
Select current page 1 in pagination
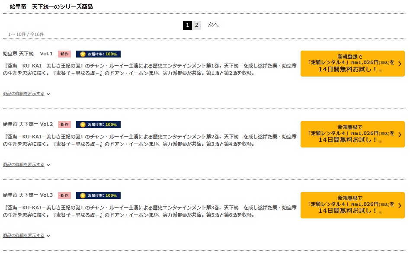pos(187,25)
